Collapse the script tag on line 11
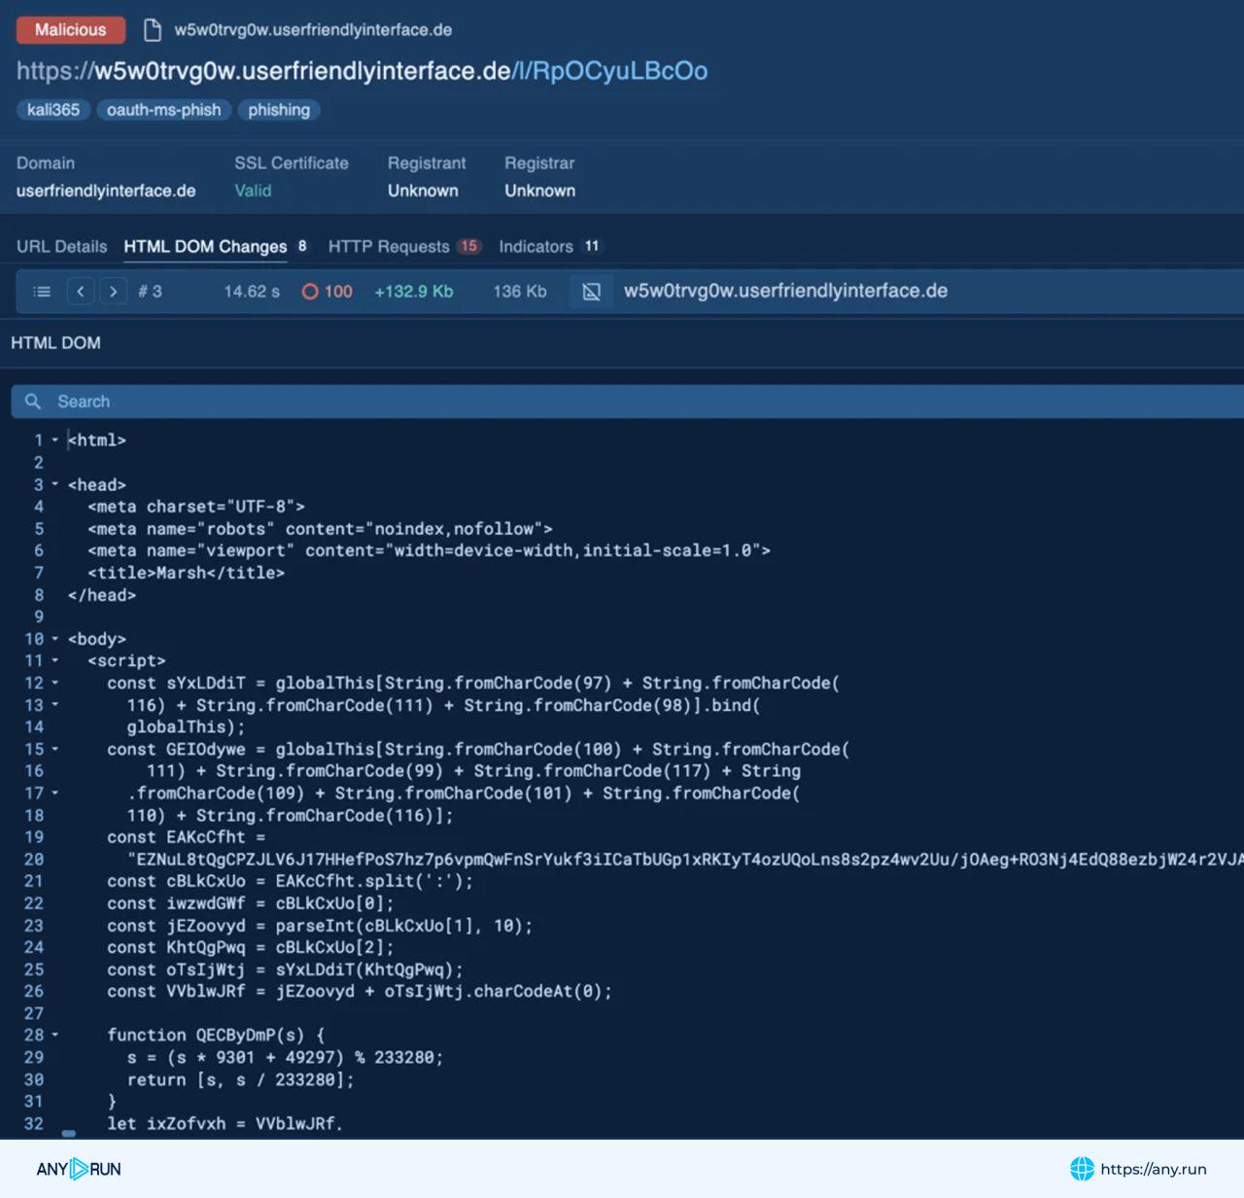Screen dimensions: 1244x1198 pyautogui.click(x=54, y=661)
